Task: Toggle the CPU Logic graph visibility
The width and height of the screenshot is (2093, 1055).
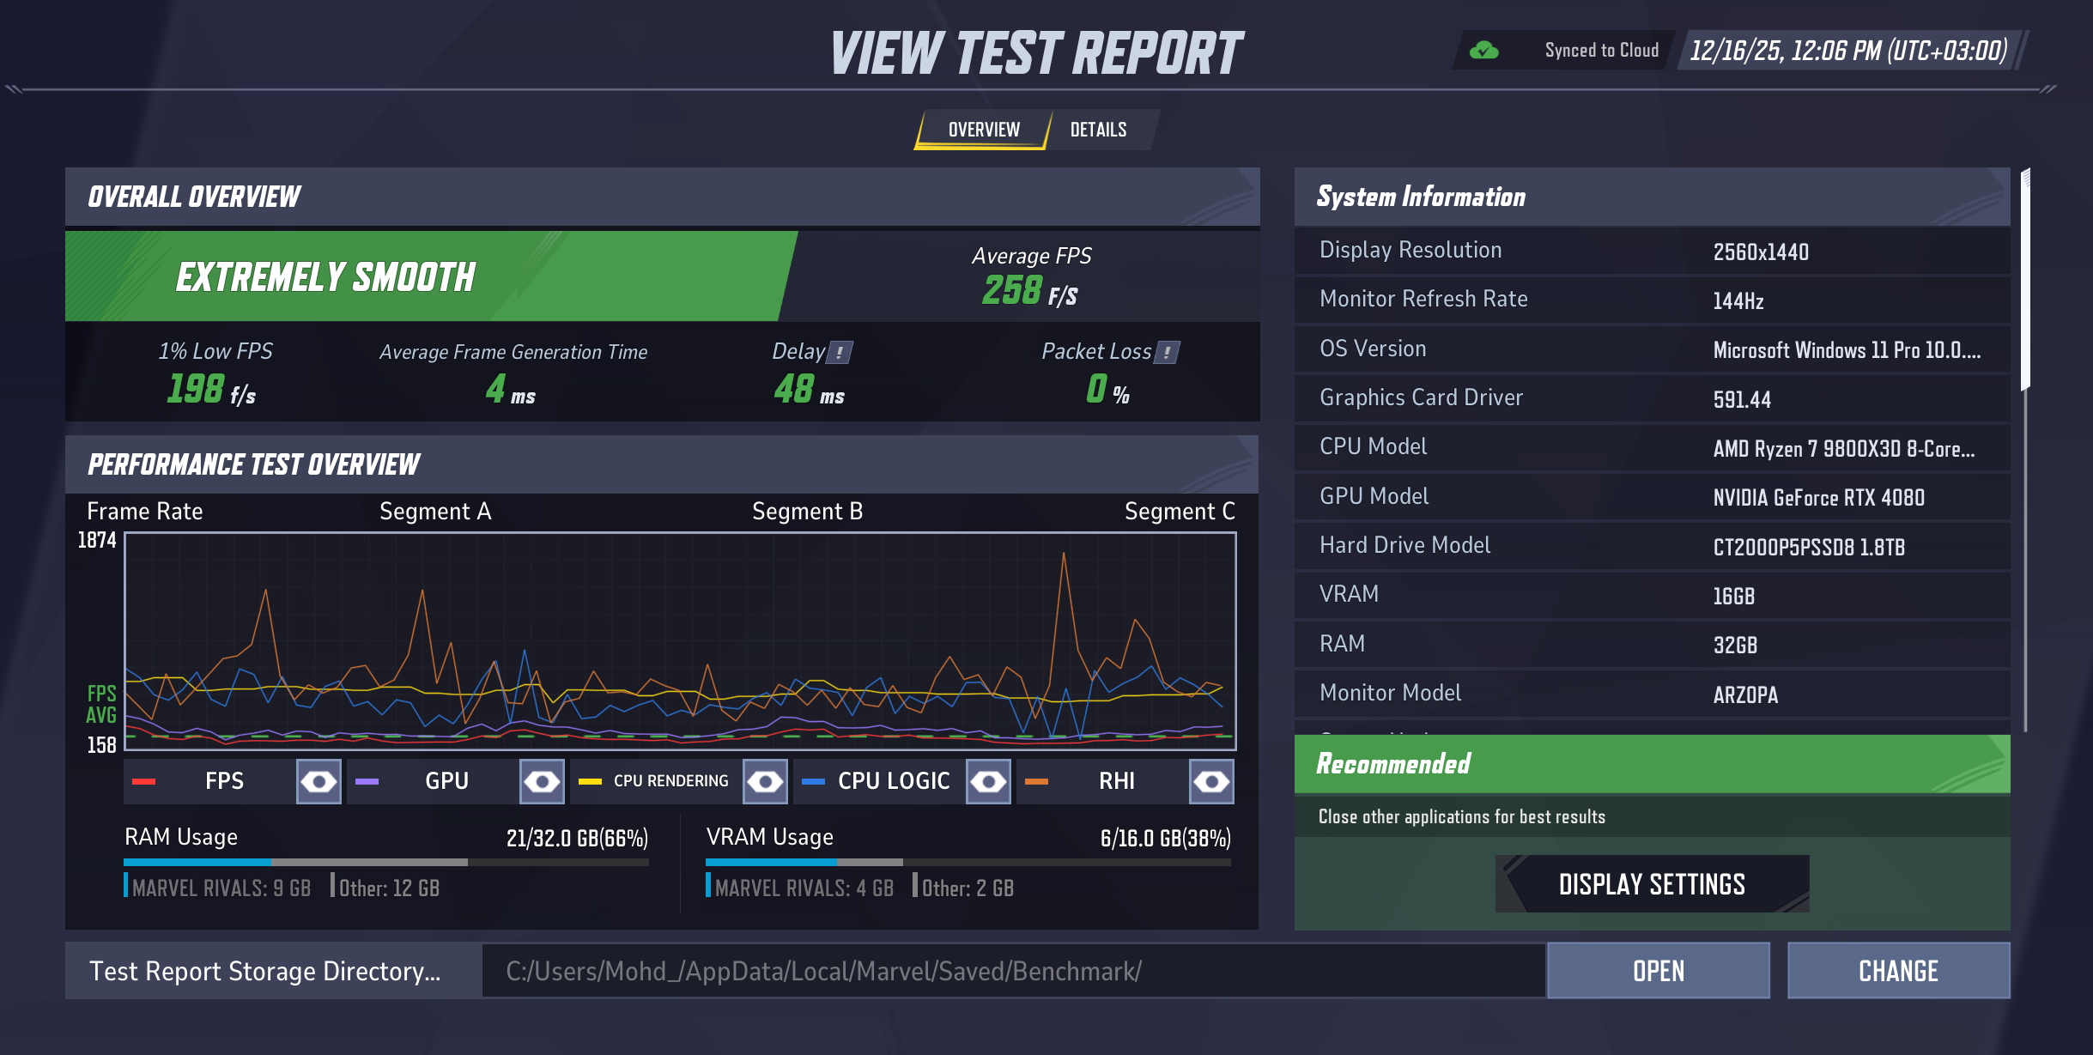Action: point(988,781)
